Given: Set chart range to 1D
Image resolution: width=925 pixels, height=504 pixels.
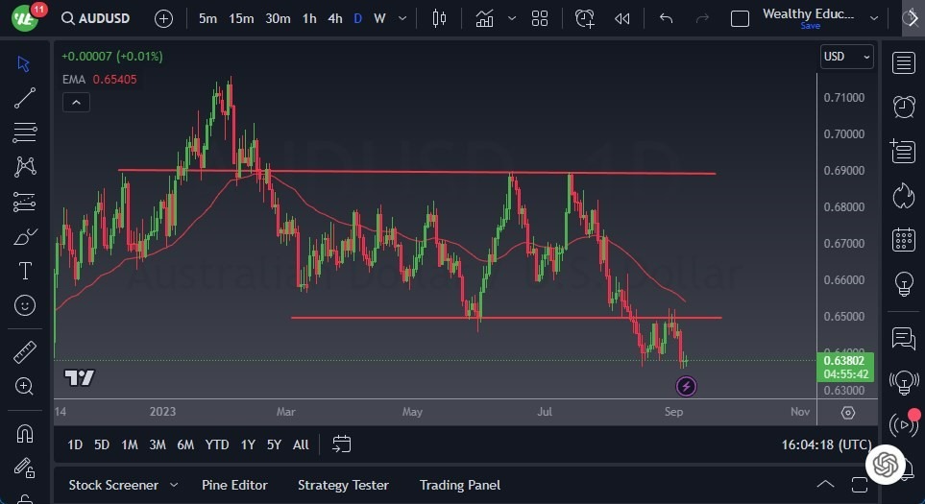Looking at the screenshot, I should 75,444.
